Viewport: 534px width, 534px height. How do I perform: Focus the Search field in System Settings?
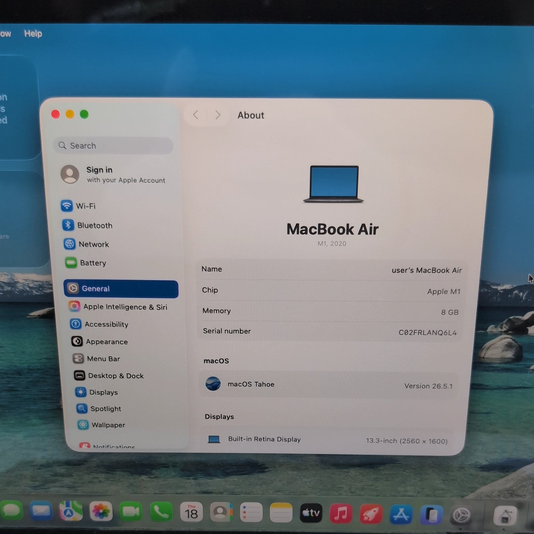(x=113, y=146)
